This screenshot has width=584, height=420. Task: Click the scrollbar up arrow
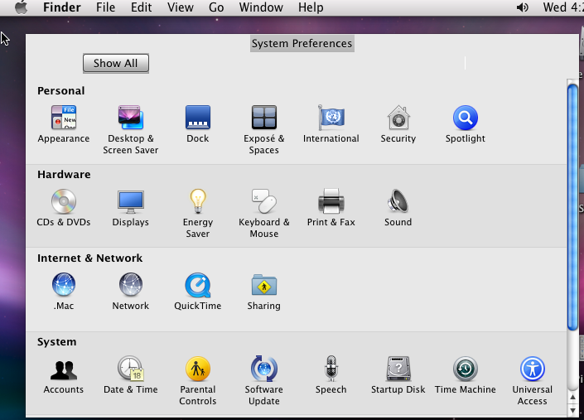572,398
